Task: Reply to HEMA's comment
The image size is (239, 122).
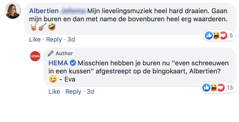Action: point(73,92)
